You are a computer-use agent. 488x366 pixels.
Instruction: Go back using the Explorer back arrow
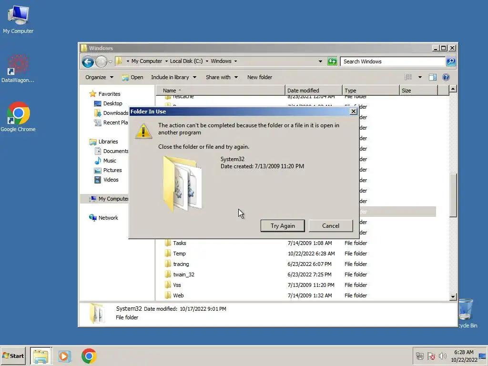pyautogui.click(x=88, y=61)
